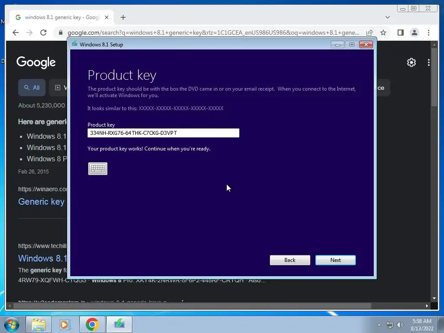Click the Windows 8.1 Setup title bar icon
Screen dimensions: 444x333
tap(75, 44)
